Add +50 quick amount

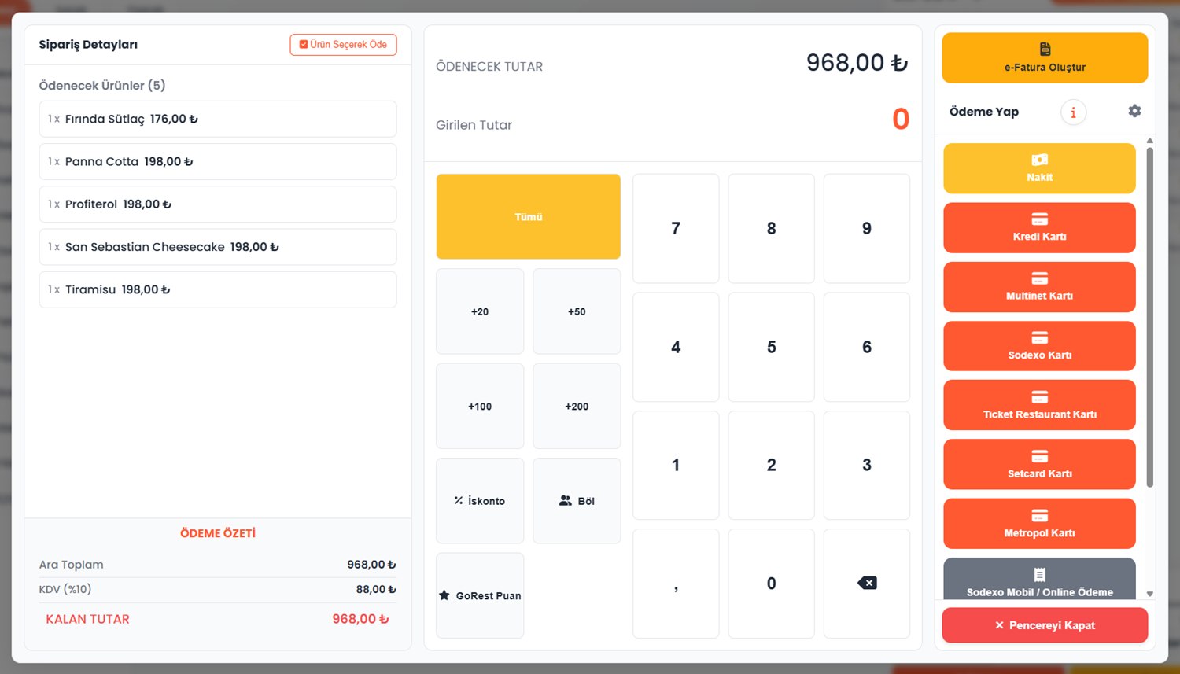pyautogui.click(x=577, y=311)
